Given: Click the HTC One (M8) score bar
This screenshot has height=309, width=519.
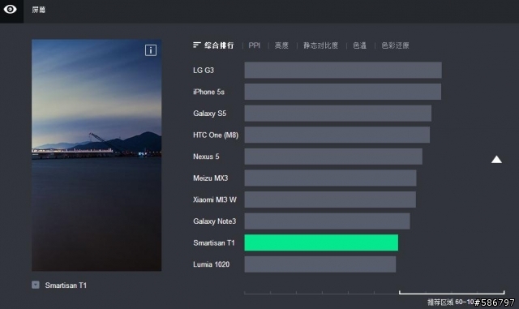Looking at the screenshot, I should pyautogui.click(x=337, y=135).
